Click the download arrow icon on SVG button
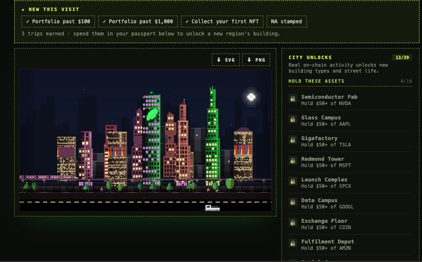 point(219,60)
